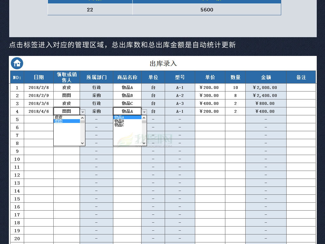This screenshot has width=325, height=244.
Task: Select the date cell showing 2018/2/8
Action: [x=39, y=87]
